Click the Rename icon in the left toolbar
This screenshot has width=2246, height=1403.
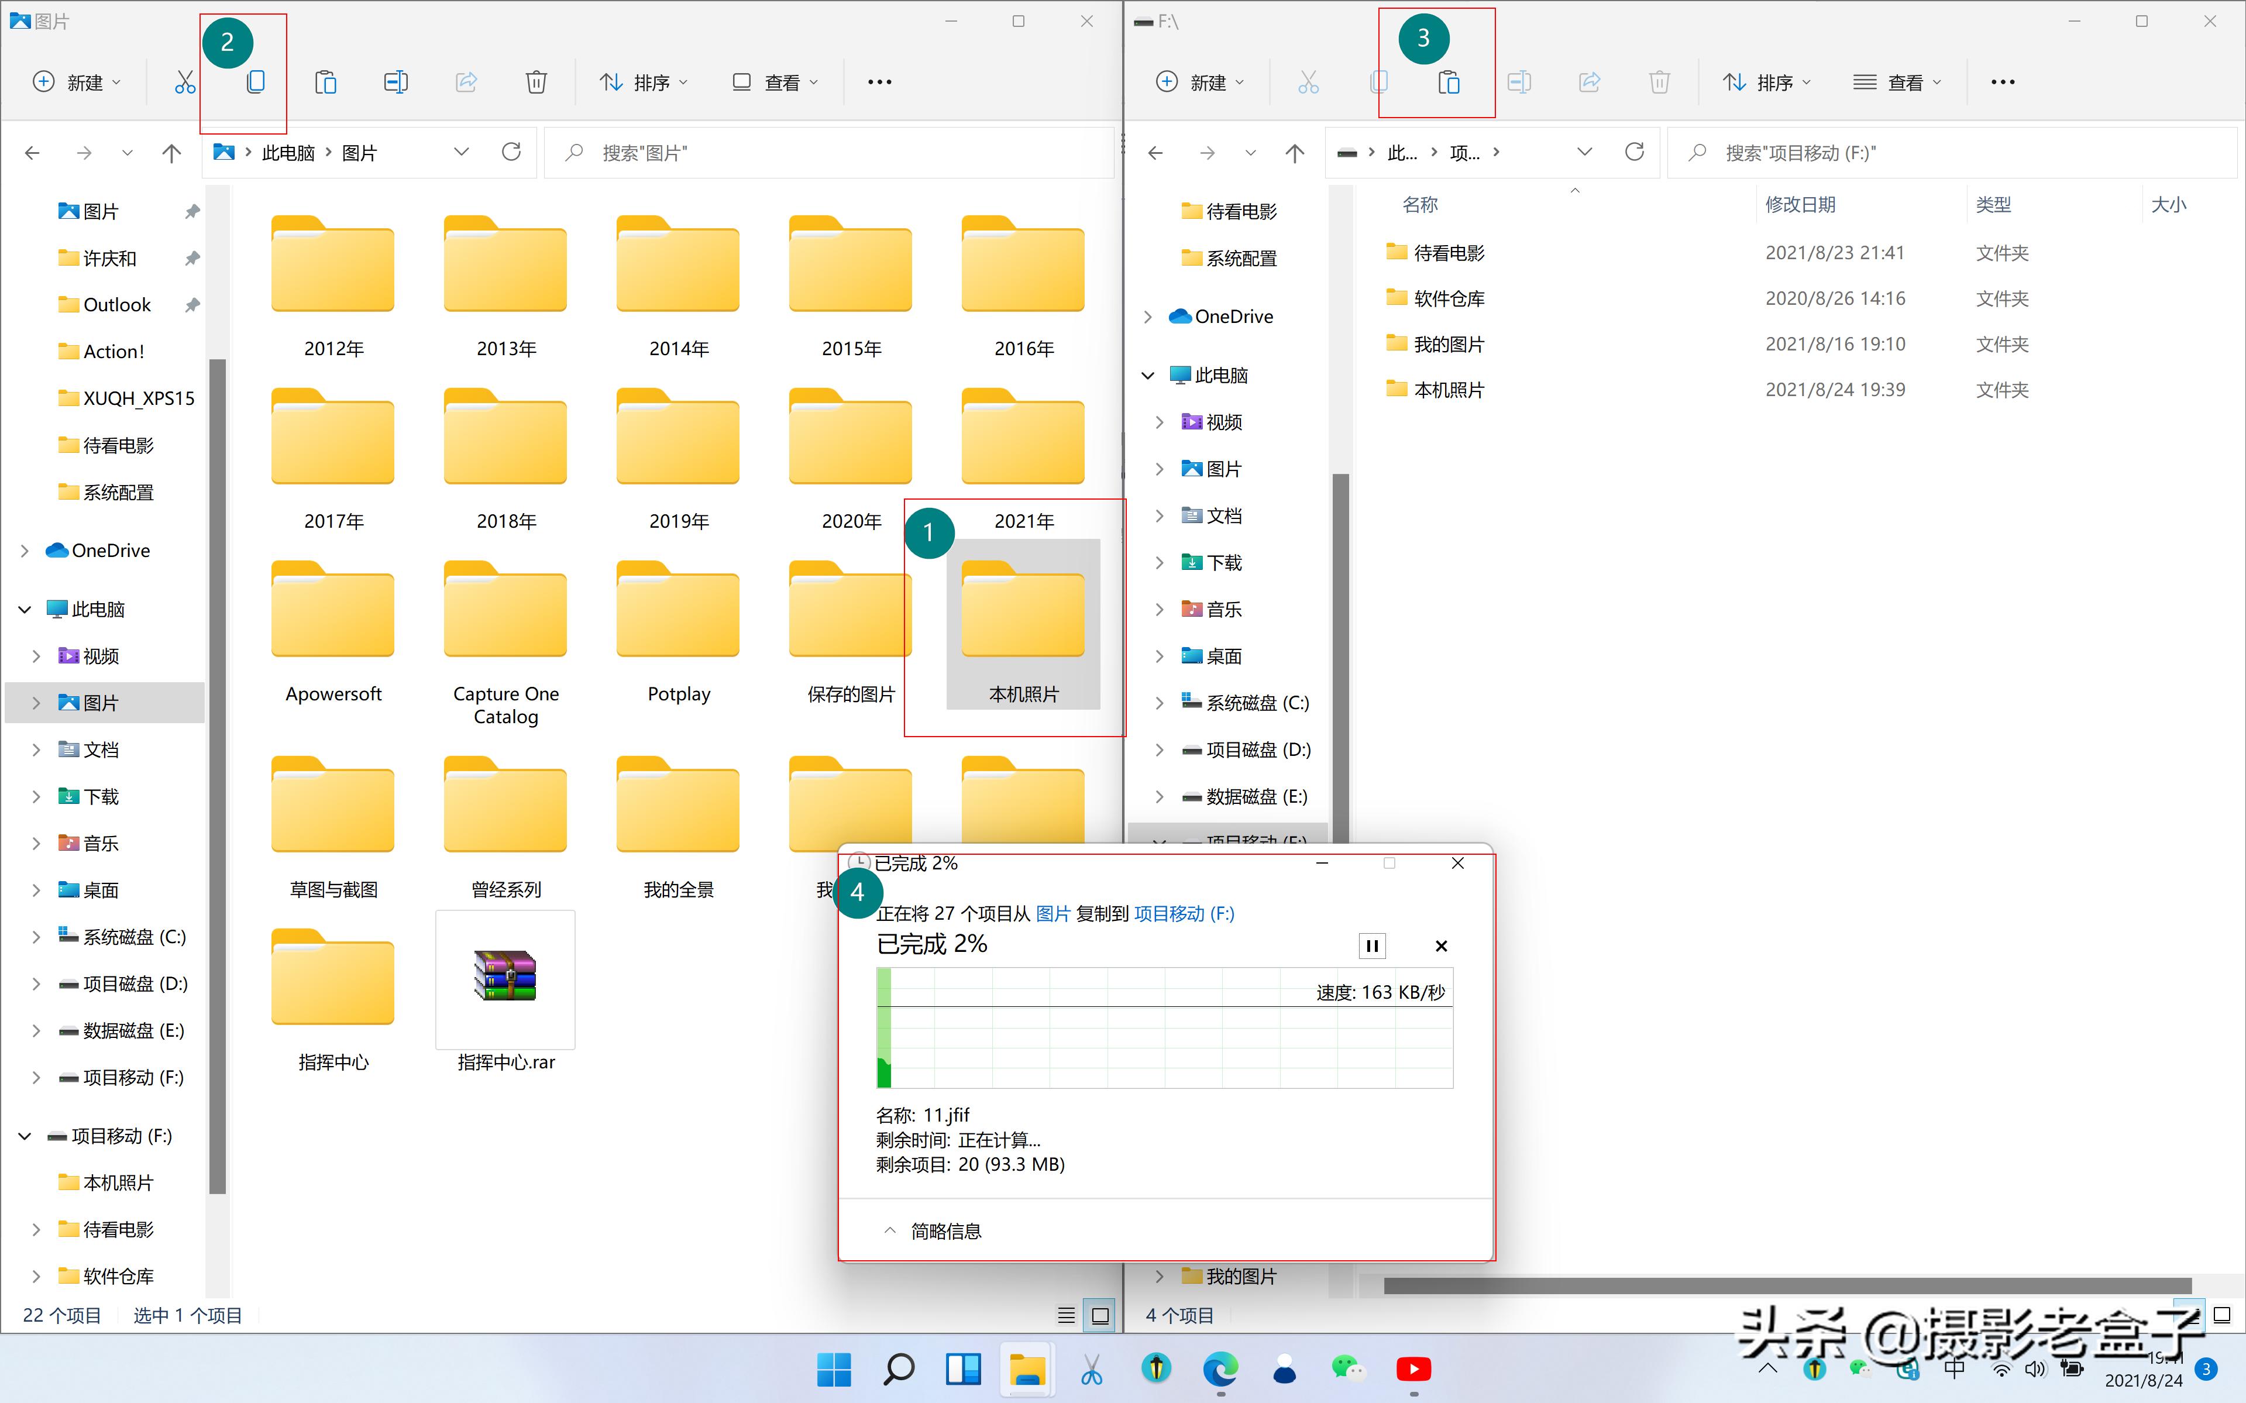pyautogui.click(x=395, y=82)
